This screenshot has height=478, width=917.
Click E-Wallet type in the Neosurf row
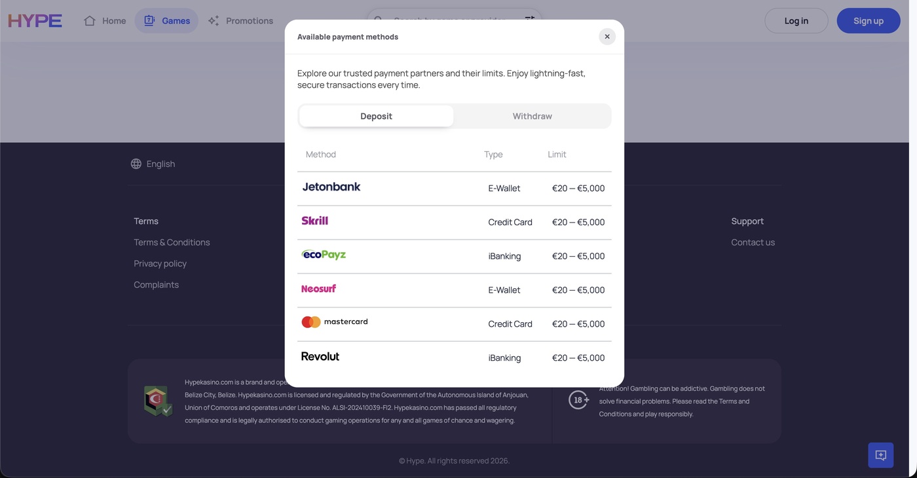click(504, 290)
